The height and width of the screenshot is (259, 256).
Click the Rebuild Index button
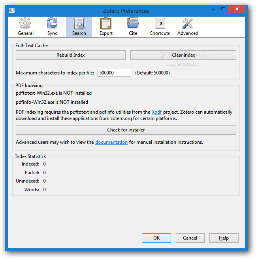(70, 55)
